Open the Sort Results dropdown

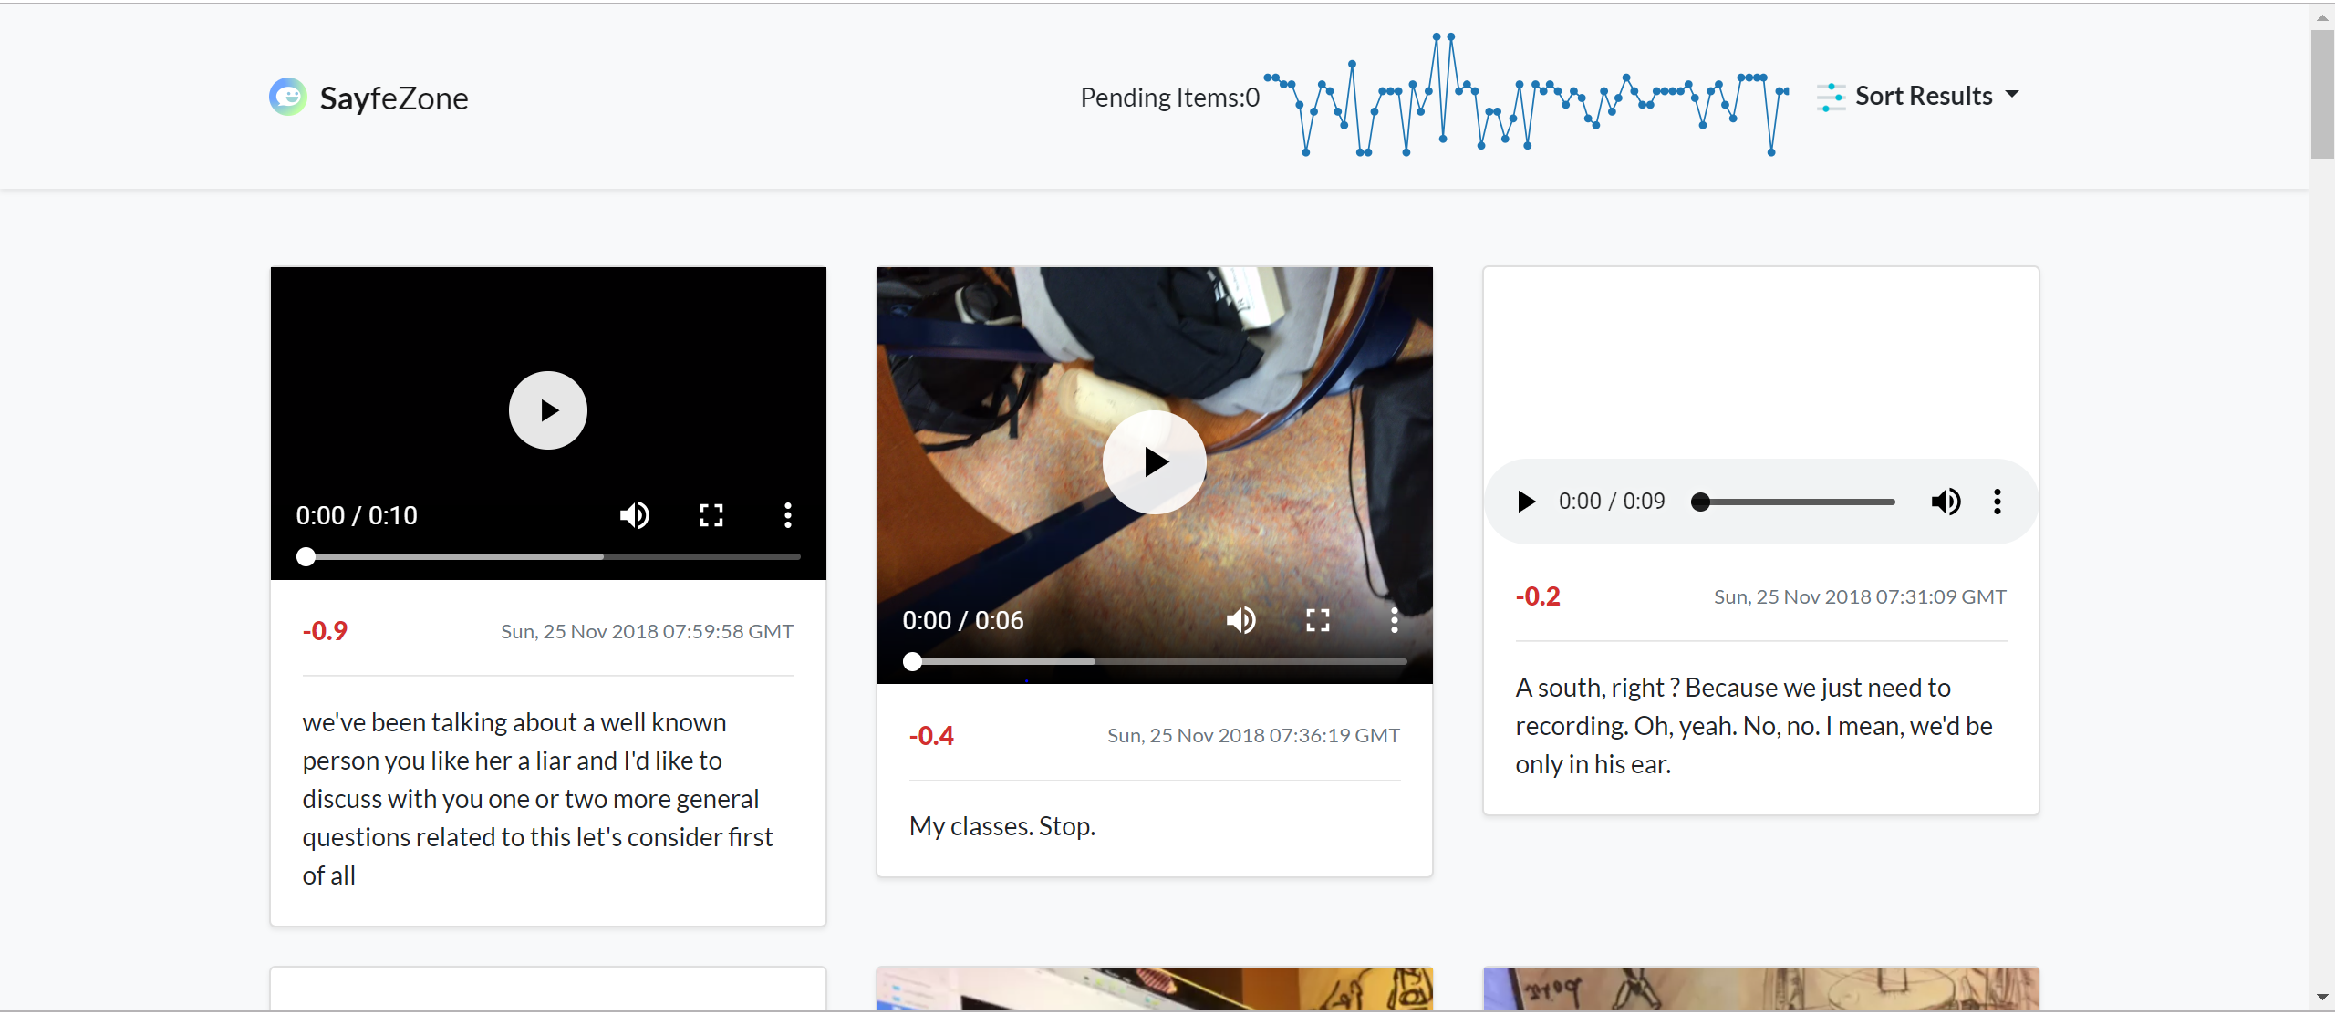coord(1923,96)
